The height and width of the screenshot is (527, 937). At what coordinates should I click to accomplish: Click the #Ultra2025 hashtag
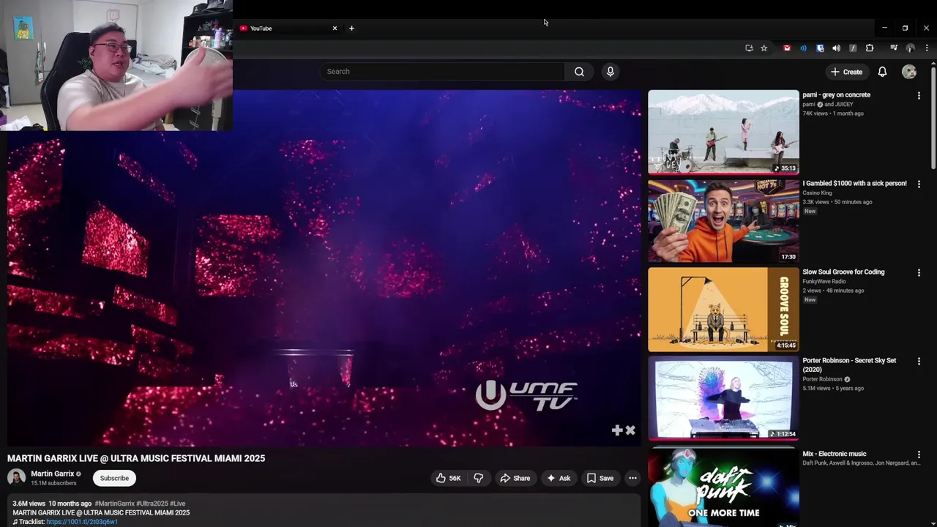pos(152,504)
